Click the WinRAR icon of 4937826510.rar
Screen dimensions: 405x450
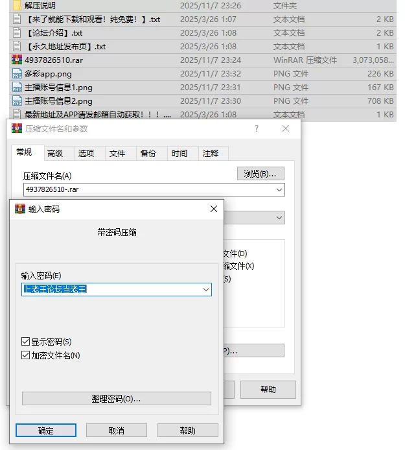17,60
